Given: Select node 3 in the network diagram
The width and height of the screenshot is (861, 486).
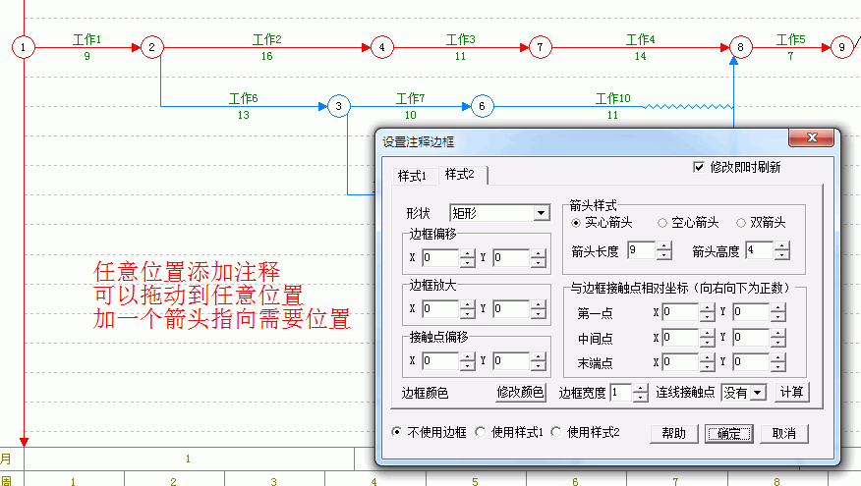Looking at the screenshot, I should click(x=339, y=106).
